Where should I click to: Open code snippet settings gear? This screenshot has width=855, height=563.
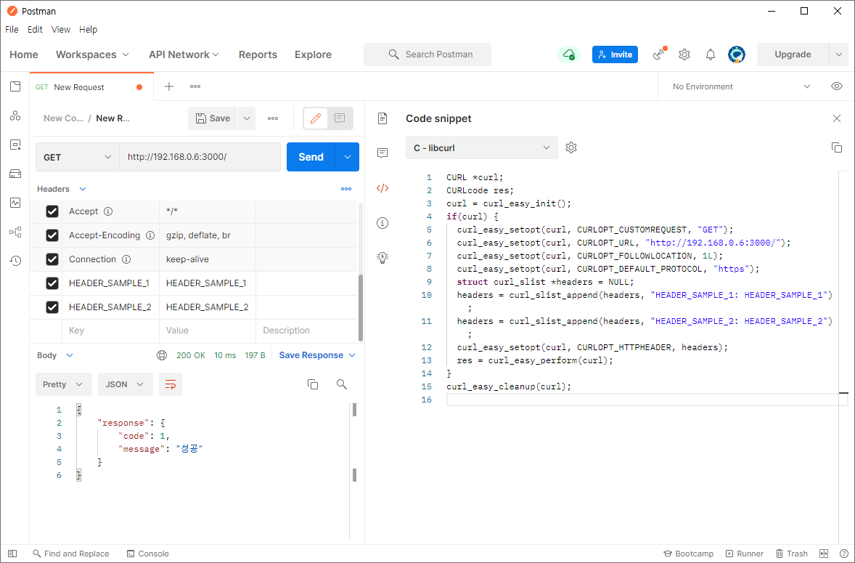pyautogui.click(x=571, y=148)
